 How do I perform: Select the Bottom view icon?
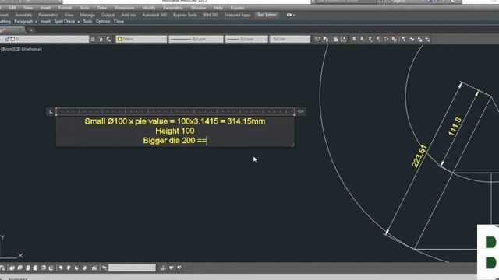pyautogui.click(x=19, y=268)
